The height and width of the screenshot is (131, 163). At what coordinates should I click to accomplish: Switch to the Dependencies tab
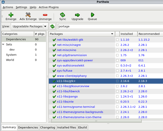(x=28, y=127)
